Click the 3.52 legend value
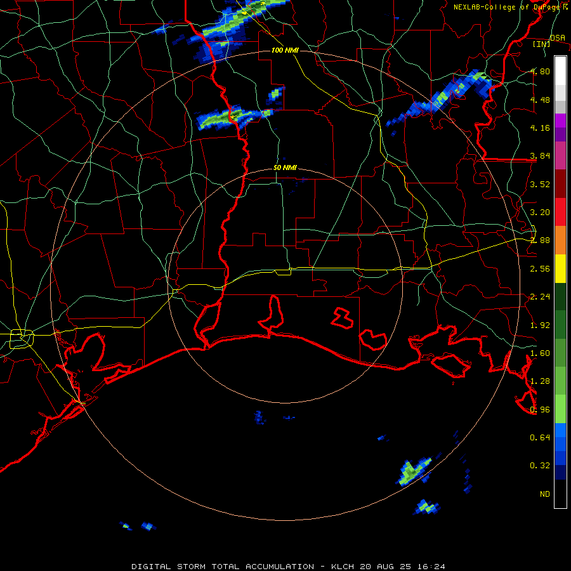The height and width of the screenshot is (571, 571). (540, 184)
